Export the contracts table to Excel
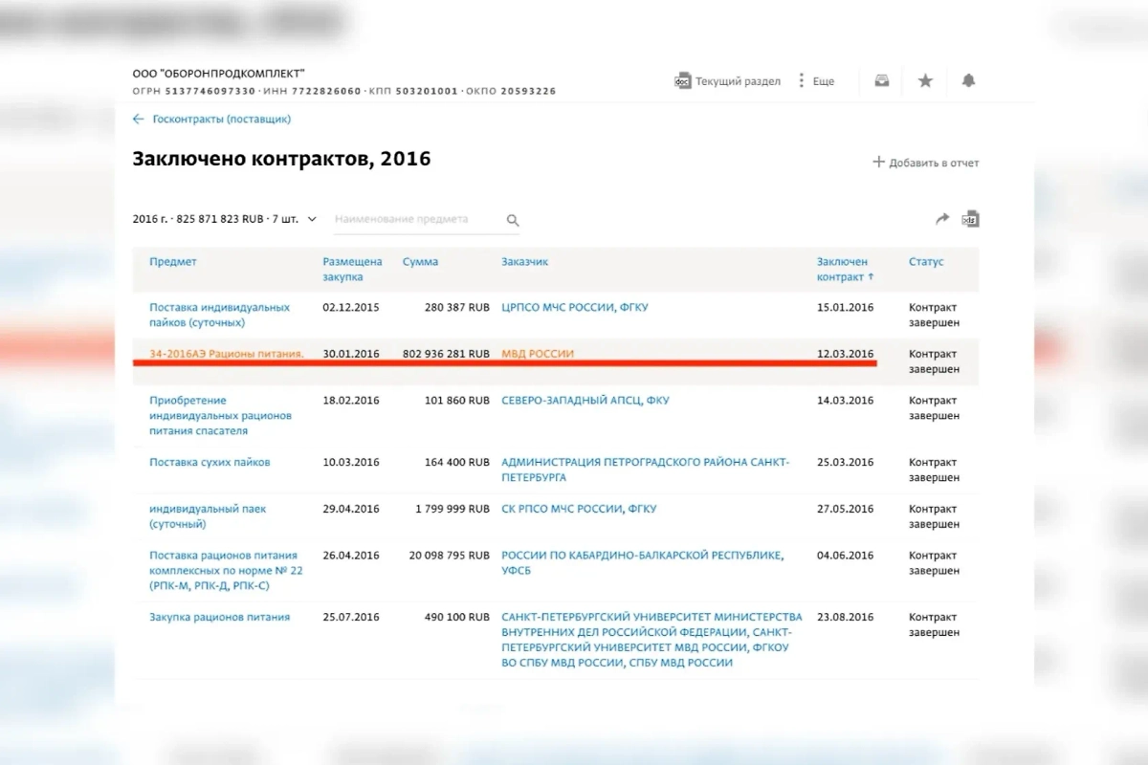 tap(970, 219)
